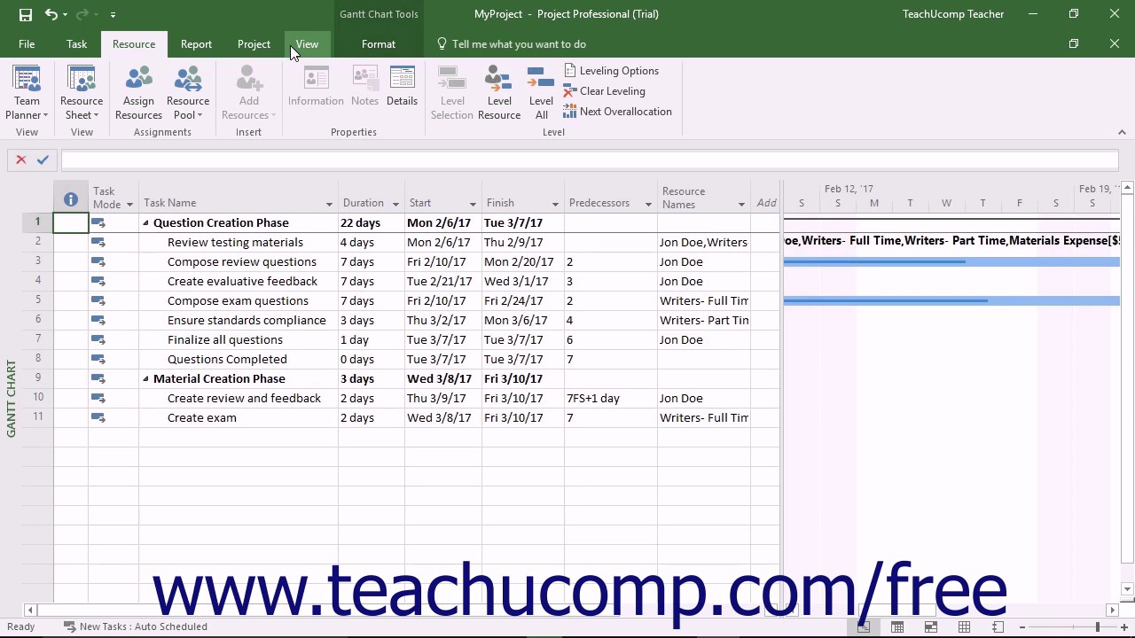
Task: Save the project with the disk icon
Action: pyautogui.click(x=25, y=14)
